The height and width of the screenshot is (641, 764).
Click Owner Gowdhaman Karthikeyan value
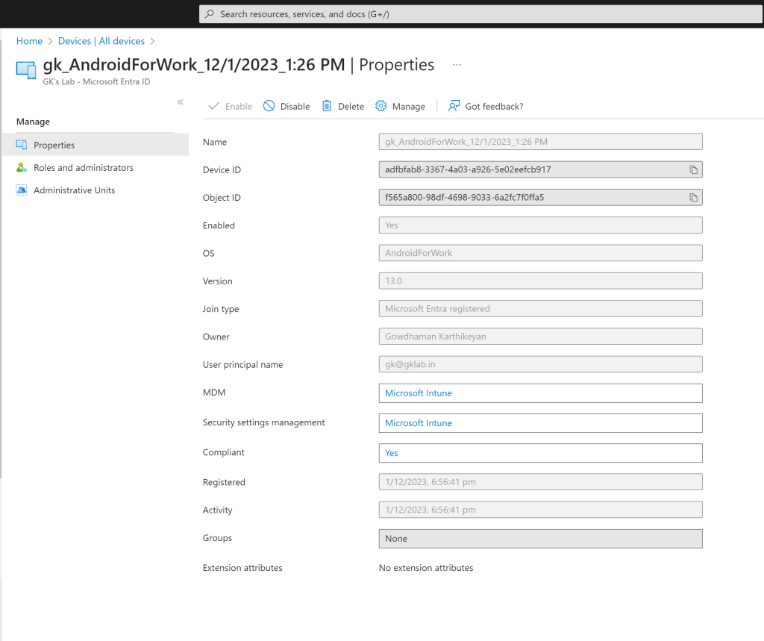(x=435, y=337)
